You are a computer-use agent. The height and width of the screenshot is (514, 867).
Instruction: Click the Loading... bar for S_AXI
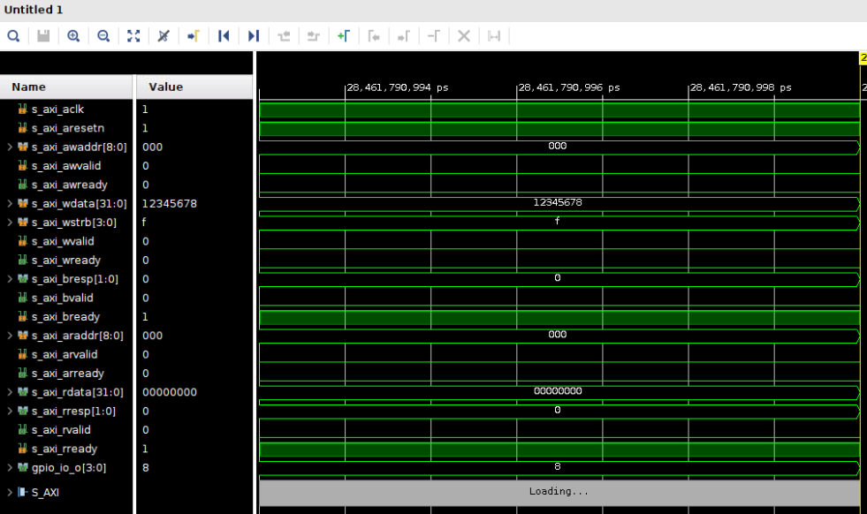tap(559, 492)
